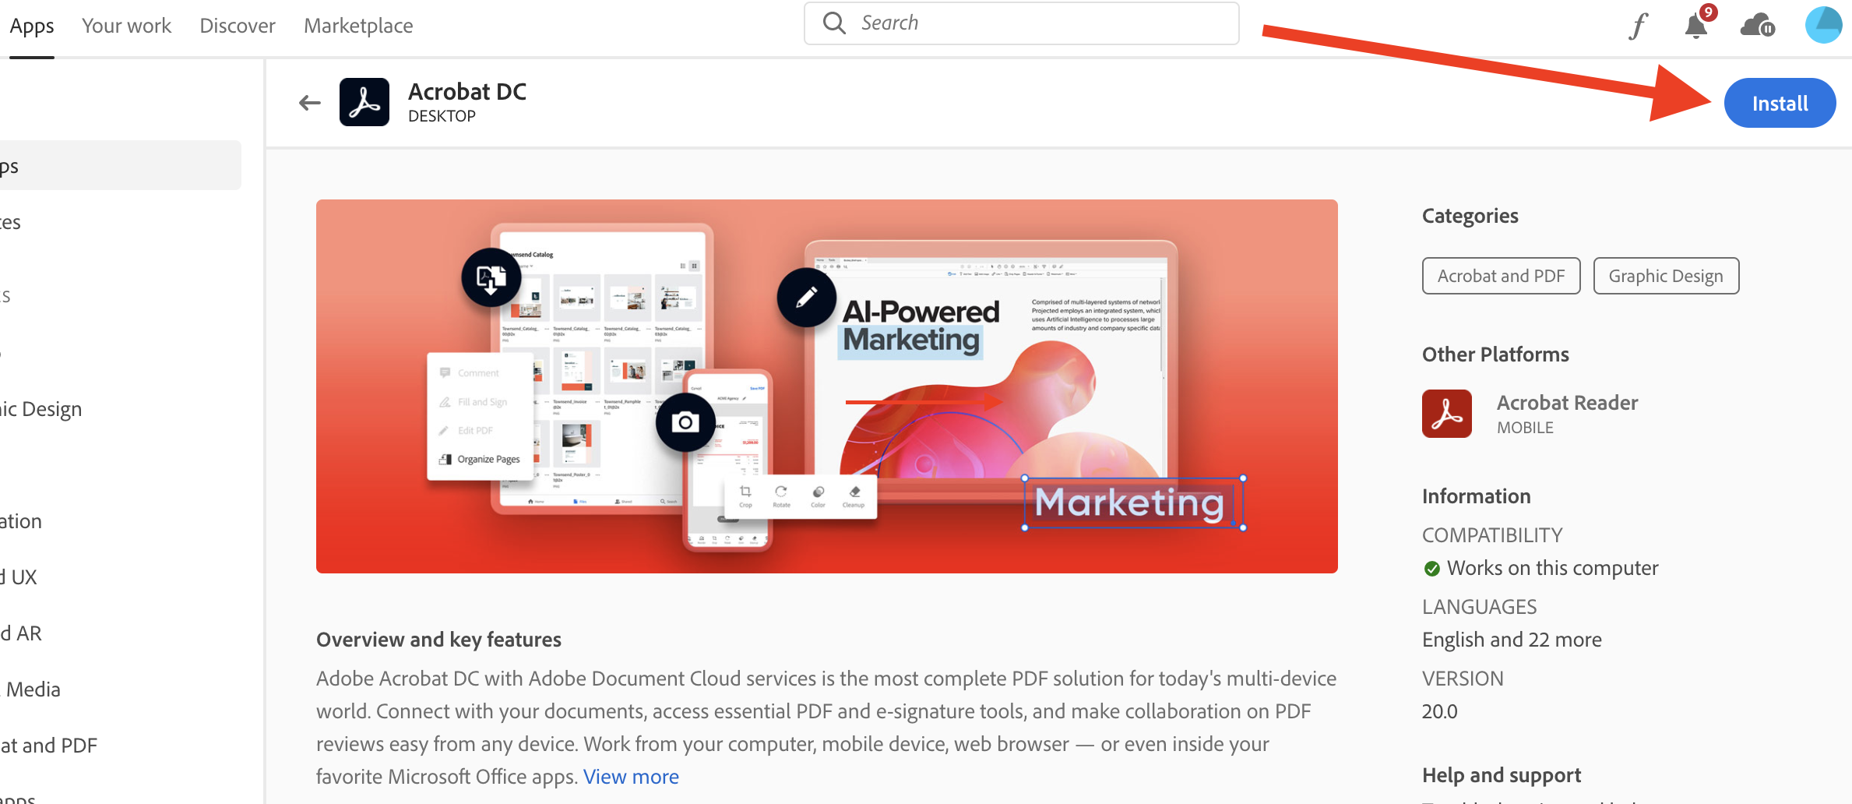Select the sidebar item ending in 'Media'
This screenshot has height=804, width=1852.
31,689
